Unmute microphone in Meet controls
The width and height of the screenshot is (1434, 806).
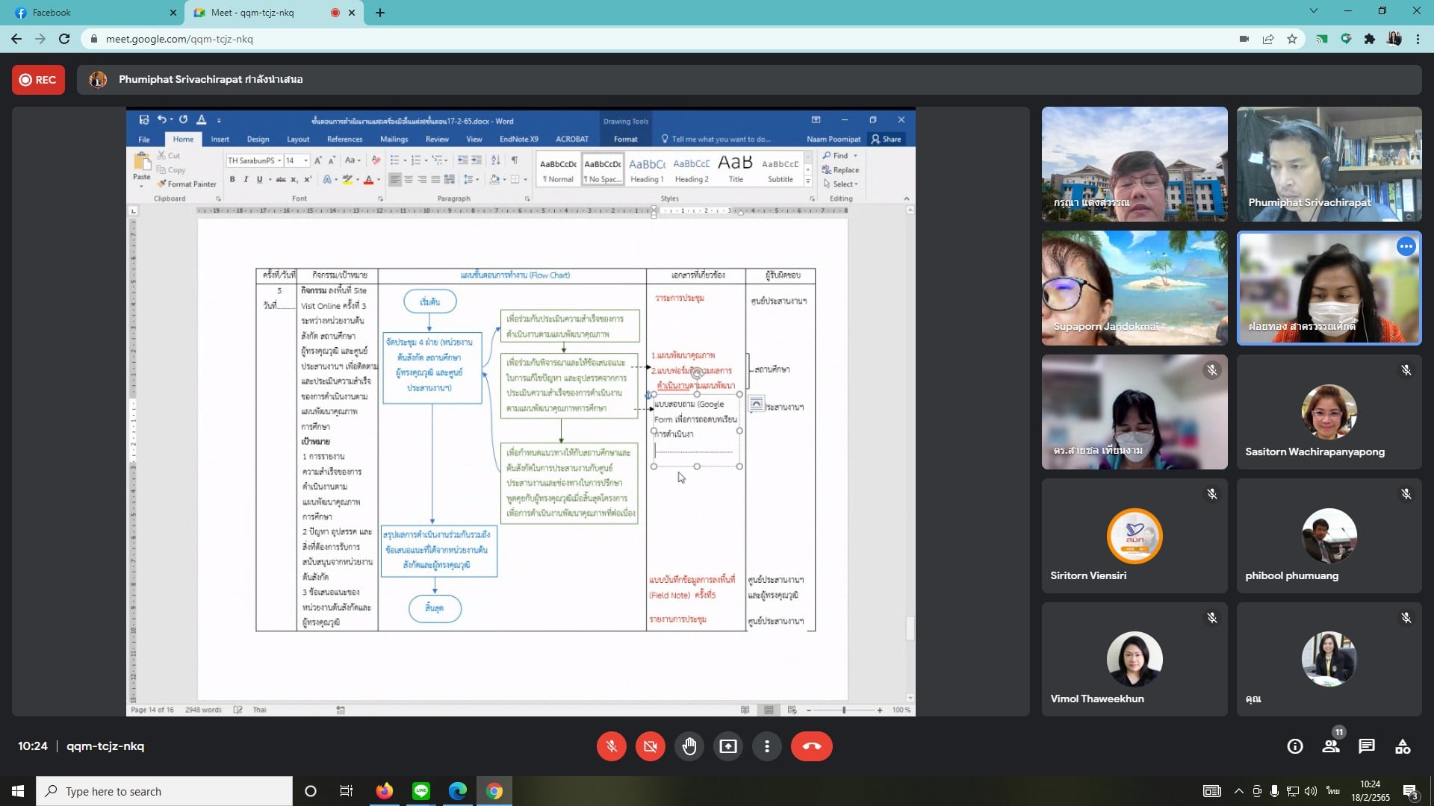[611, 746]
